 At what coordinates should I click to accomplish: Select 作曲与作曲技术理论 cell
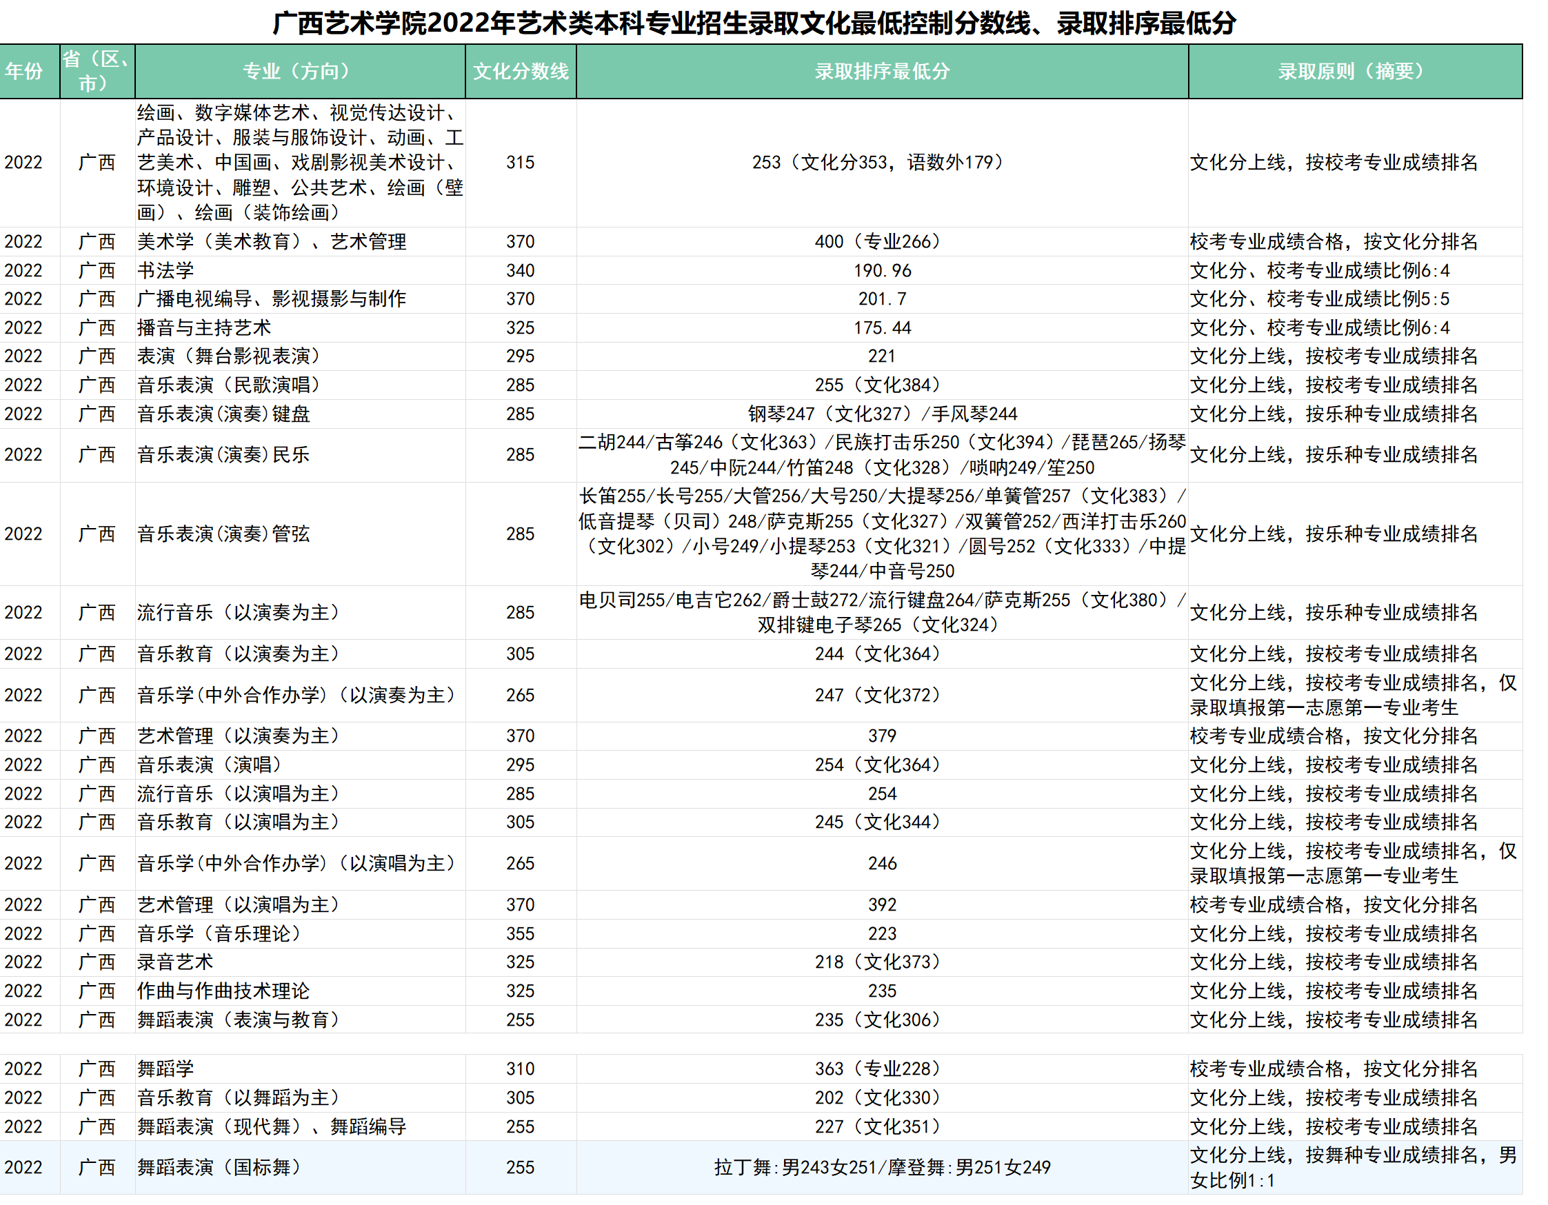[x=300, y=991]
